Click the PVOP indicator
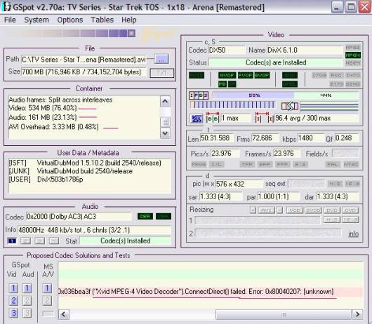The height and width of the screenshot is (324, 372). coord(246,75)
